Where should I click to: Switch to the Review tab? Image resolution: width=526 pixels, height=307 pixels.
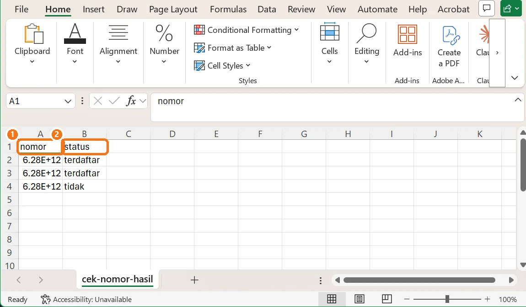(x=301, y=9)
